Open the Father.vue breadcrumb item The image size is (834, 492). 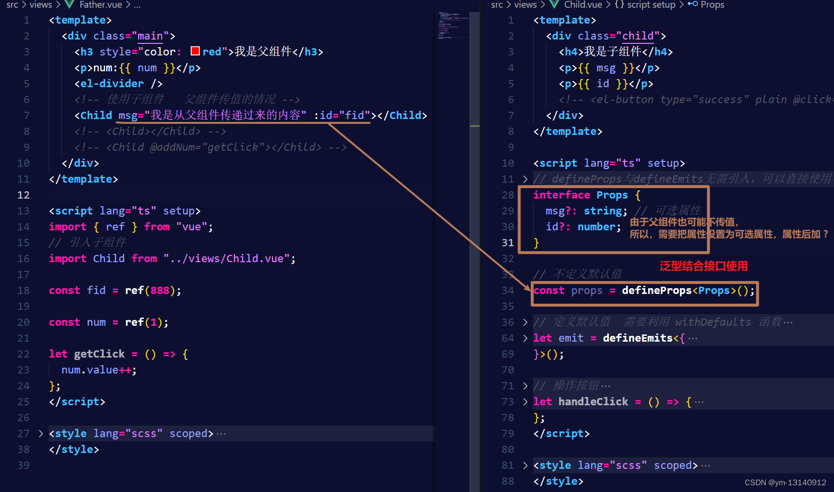[101, 4]
